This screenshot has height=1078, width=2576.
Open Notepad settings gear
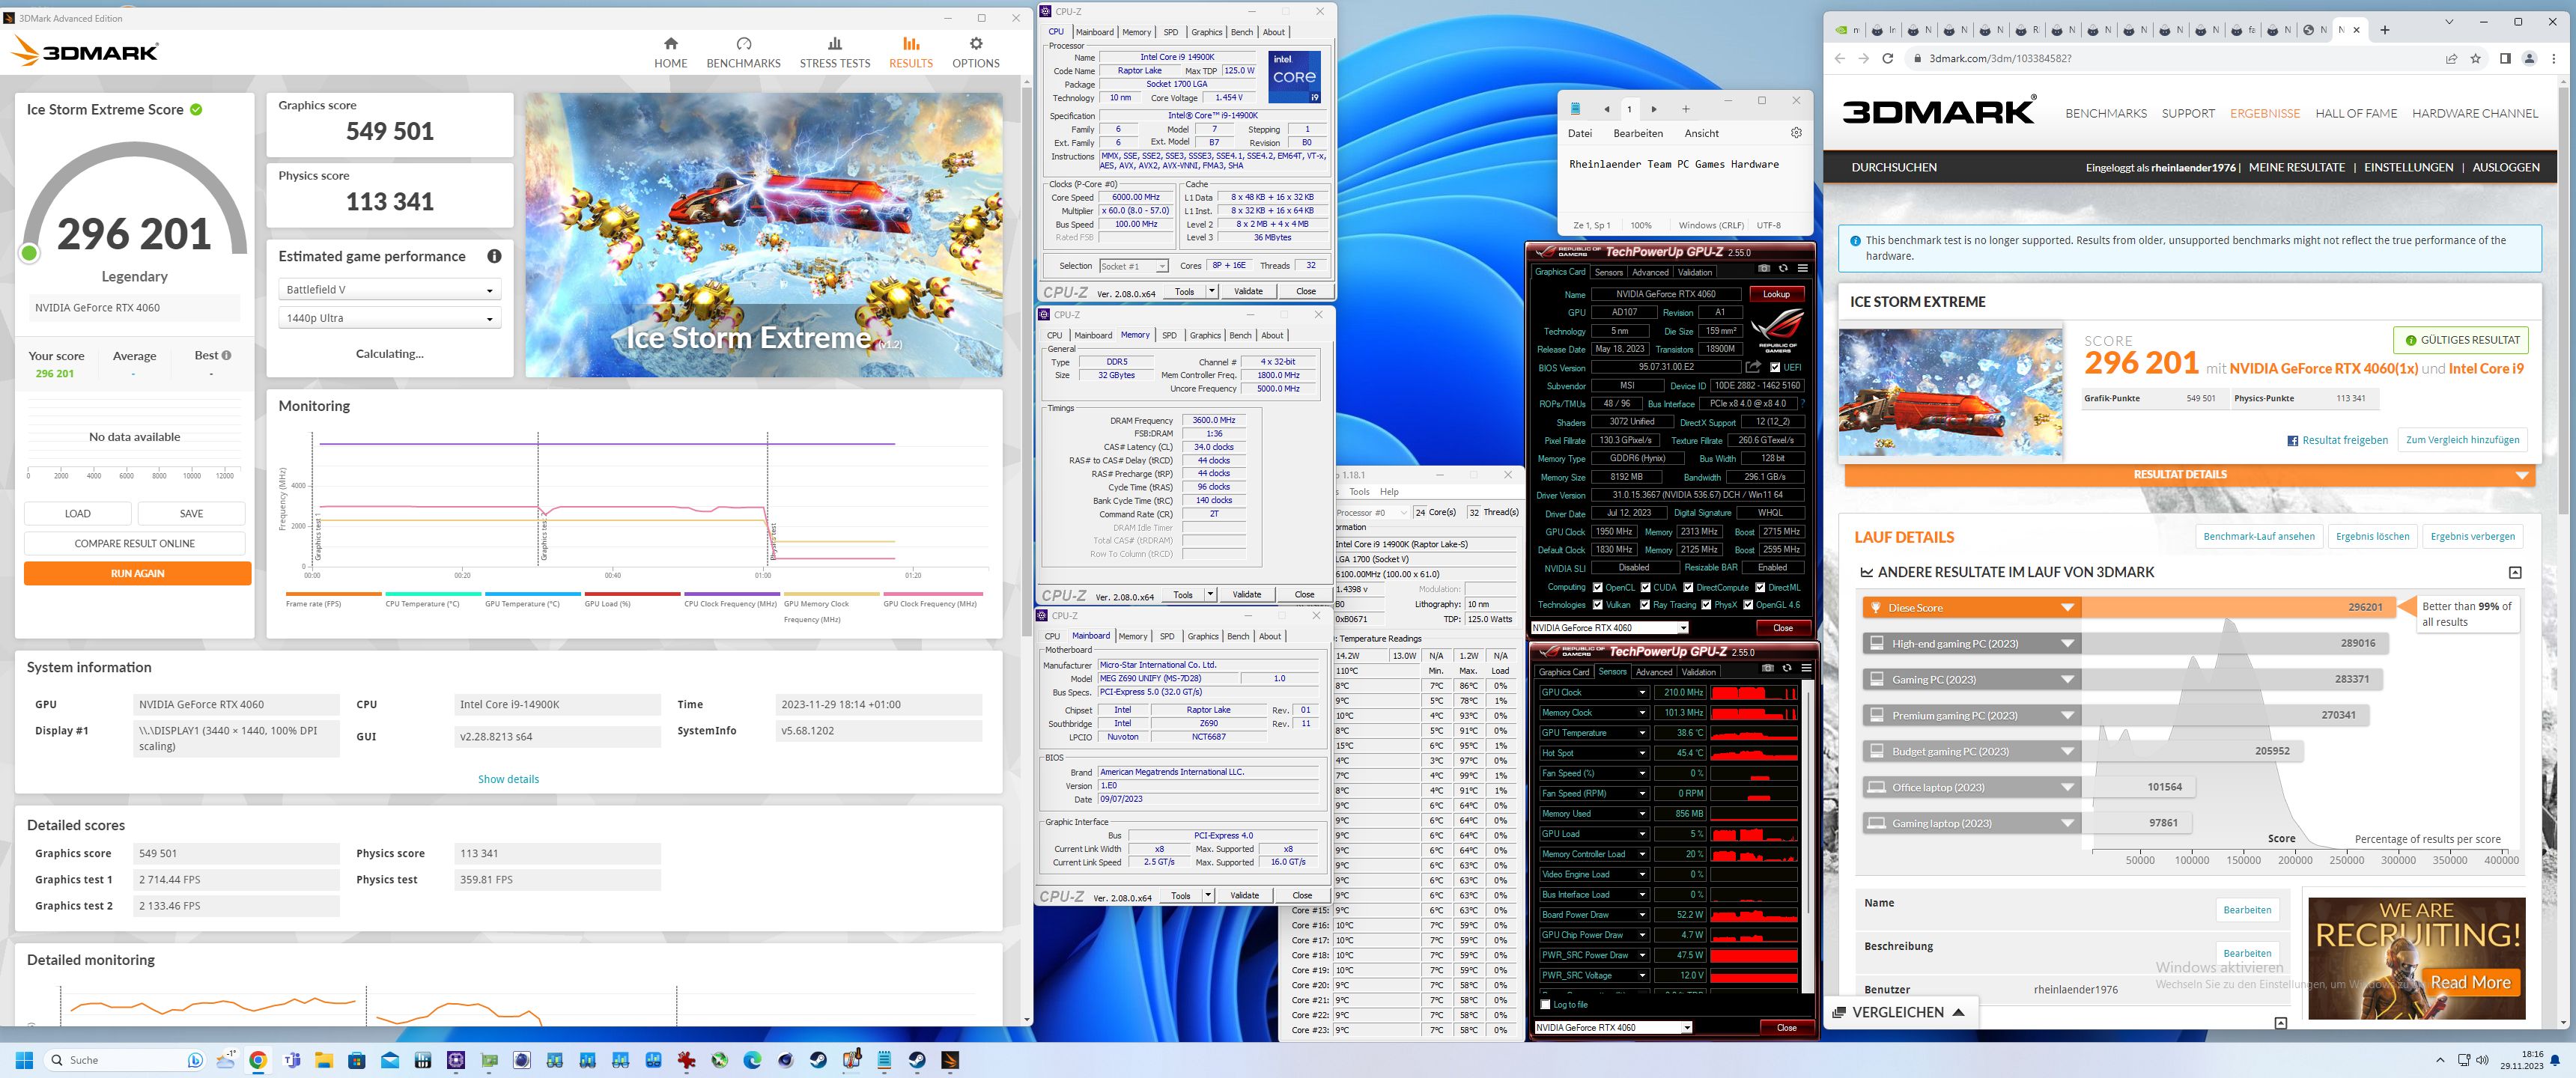pyautogui.click(x=1796, y=133)
